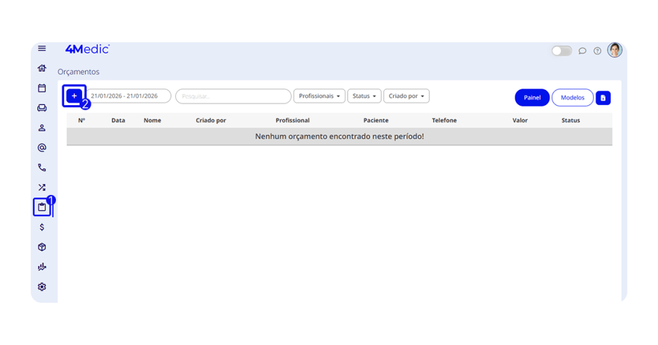
Task: Toggle the switch in top header
Action: click(561, 51)
